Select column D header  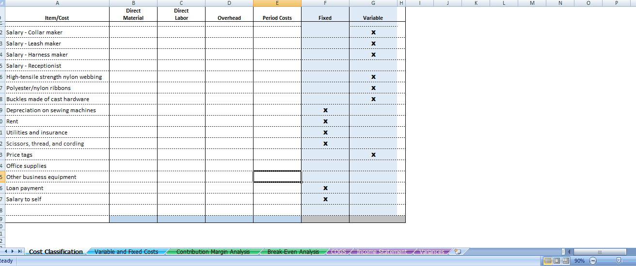(229, 3)
